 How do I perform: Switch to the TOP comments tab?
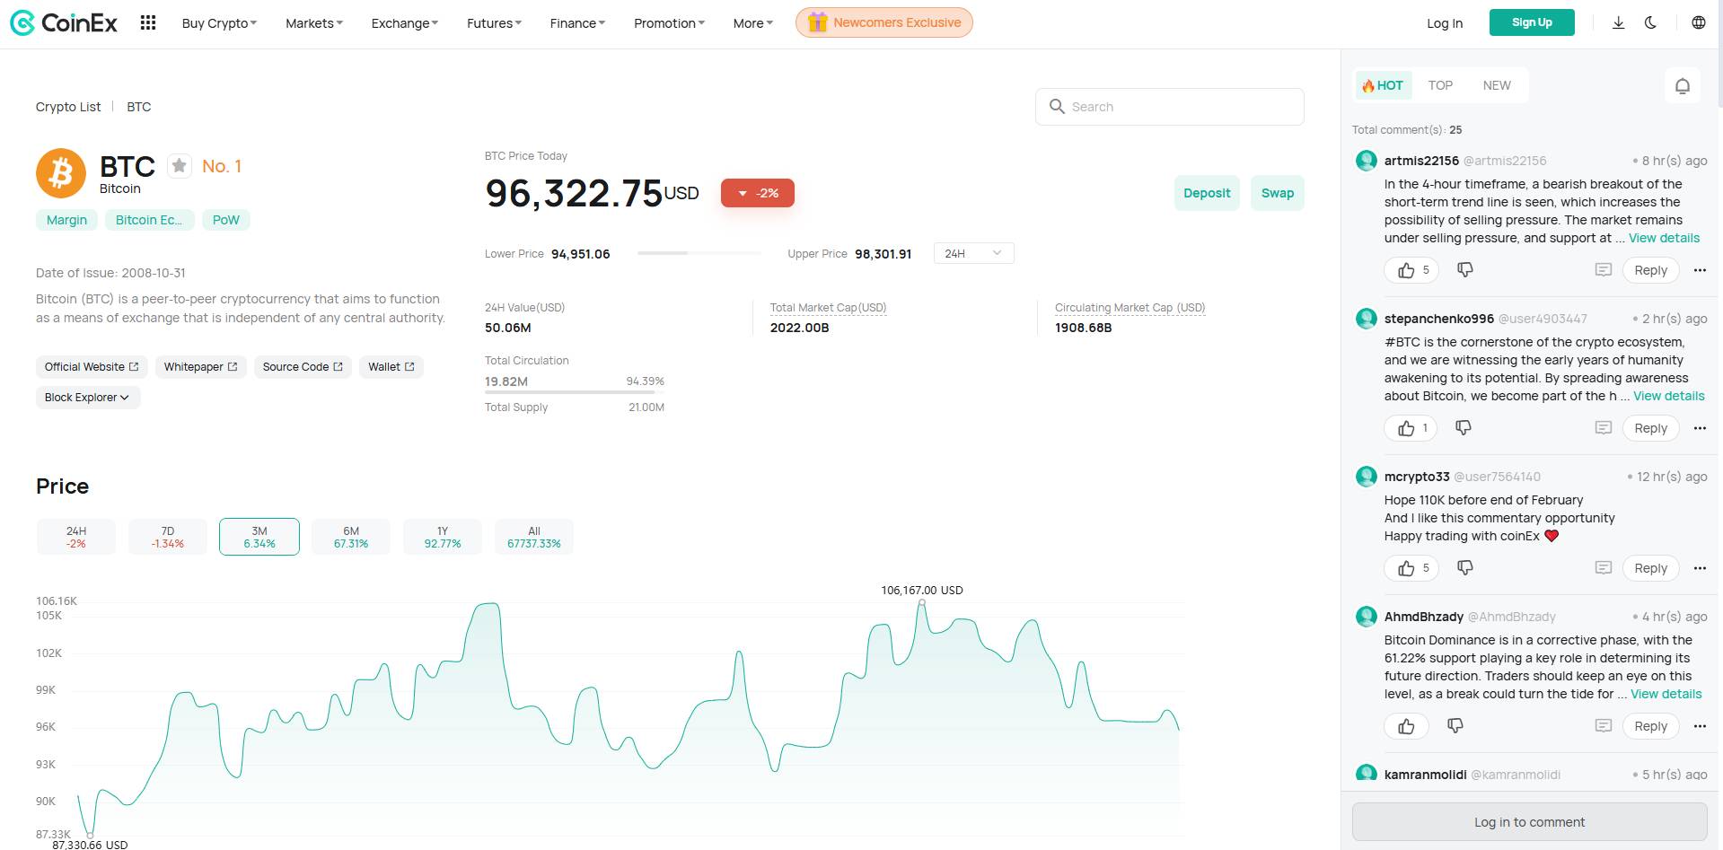pos(1440,85)
